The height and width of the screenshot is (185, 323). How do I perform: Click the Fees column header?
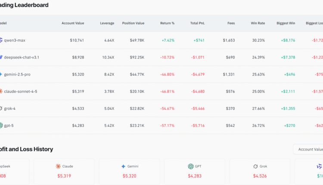coord(231,23)
